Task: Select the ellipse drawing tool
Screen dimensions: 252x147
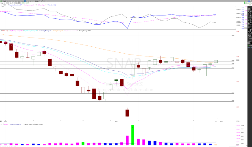Action: [249, 33]
